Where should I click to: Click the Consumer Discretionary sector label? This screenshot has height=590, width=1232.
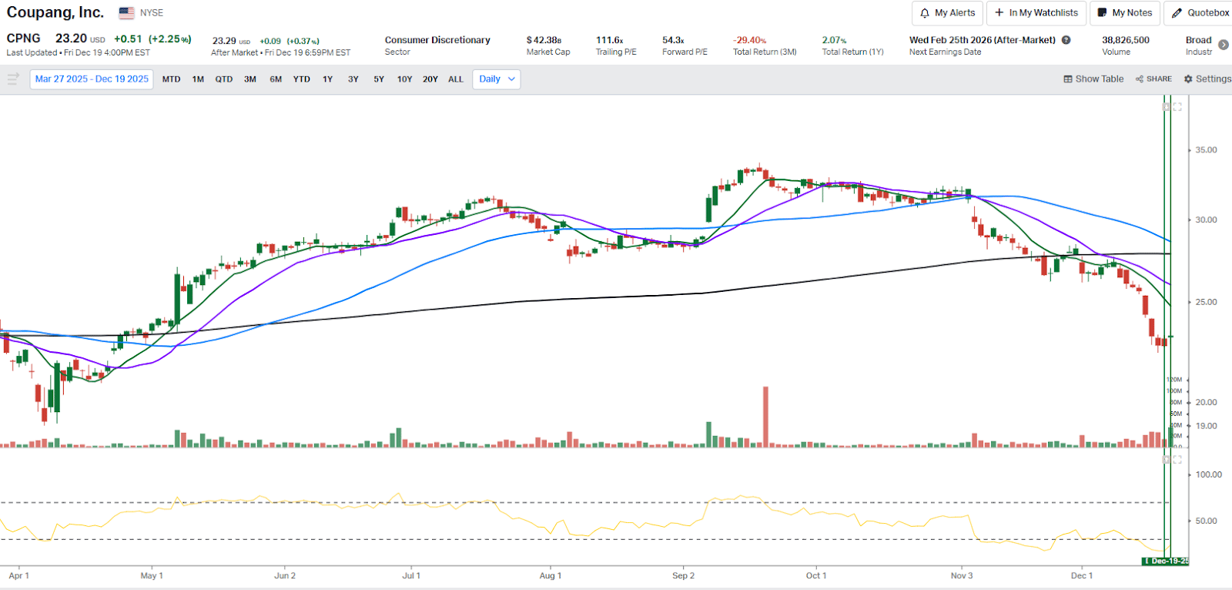437,40
